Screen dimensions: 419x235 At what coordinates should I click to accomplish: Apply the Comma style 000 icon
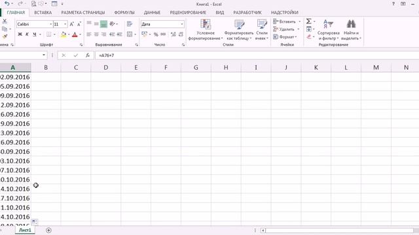pyautogui.click(x=163, y=35)
